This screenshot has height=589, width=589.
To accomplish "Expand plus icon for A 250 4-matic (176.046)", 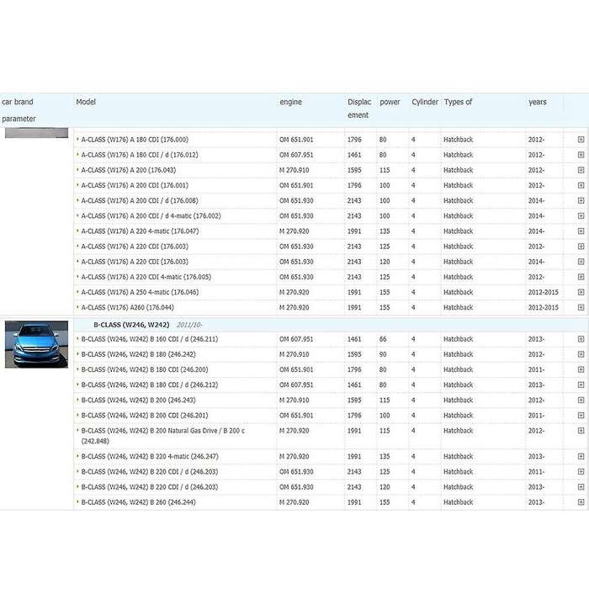I will (581, 292).
